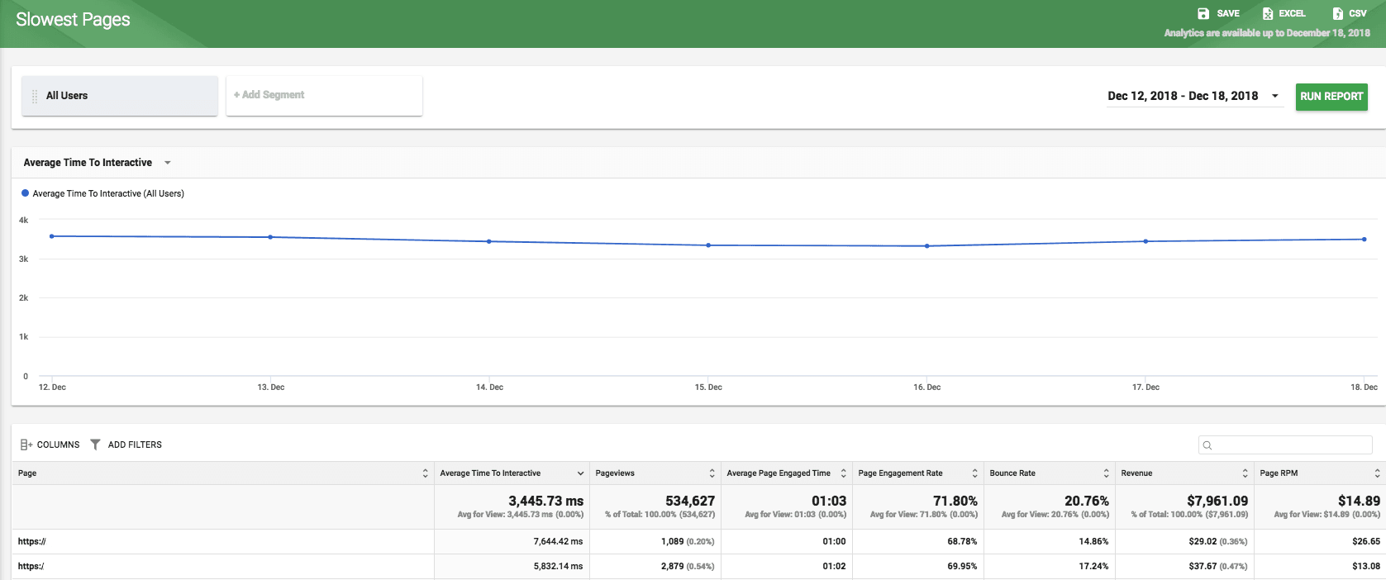
Task: Click the 534,627 total pageviews value
Action: 690,501
